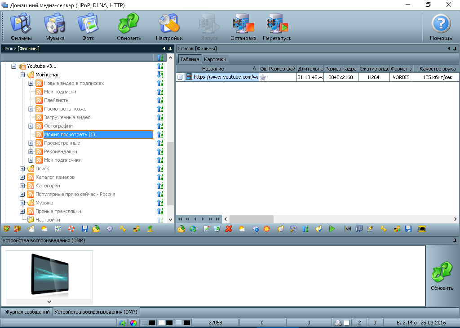Toggle the star rating on the YouTube video row

[x=263, y=77]
